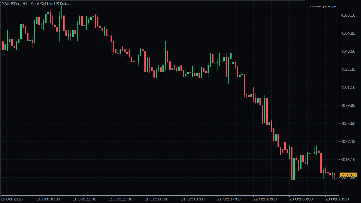Click the 23 Oct 03:00 time label
The width and height of the screenshot is (361, 203).
301,199
